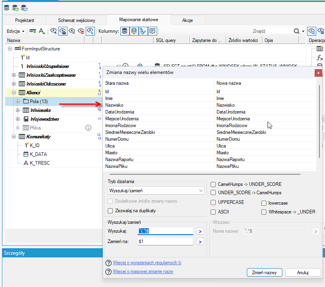Image resolution: width=325 pixels, height=287 pixels.
Task: Expand the WnioskiOdrzucone tree node
Action: (14, 84)
